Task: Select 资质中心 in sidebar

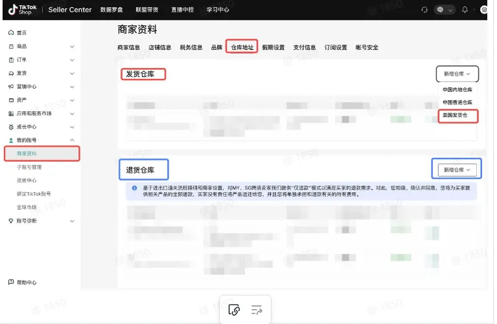Action: [x=27, y=180]
